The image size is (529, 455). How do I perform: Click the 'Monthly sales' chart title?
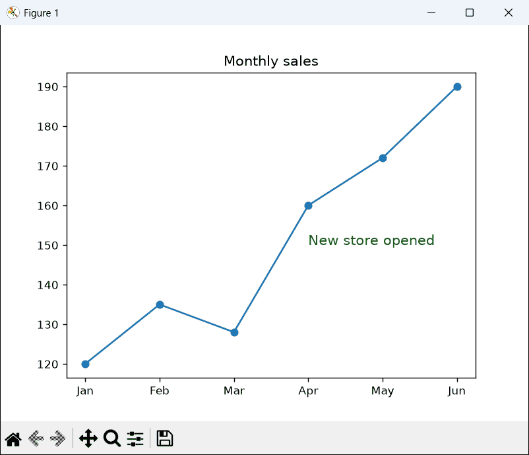tap(271, 61)
